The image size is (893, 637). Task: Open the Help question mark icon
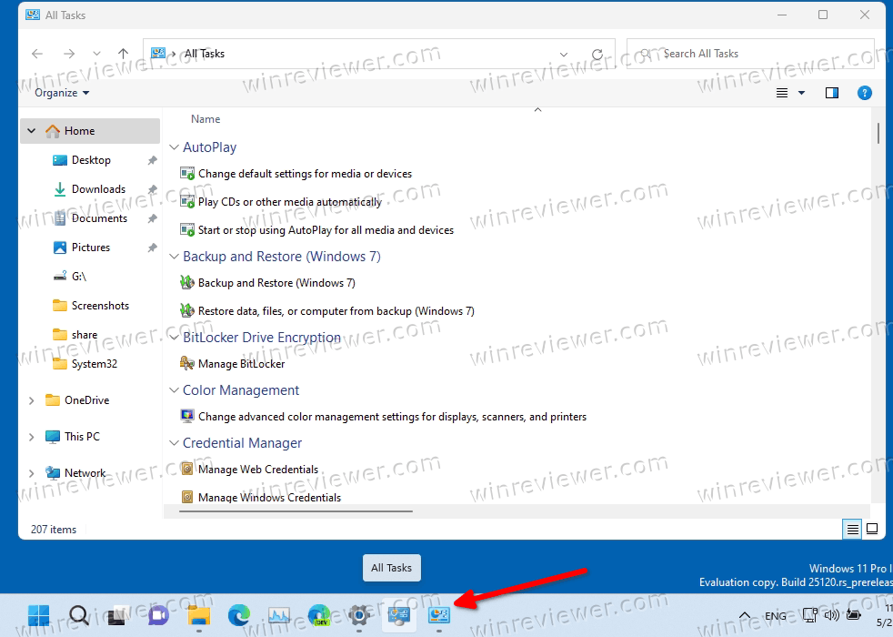click(x=865, y=93)
